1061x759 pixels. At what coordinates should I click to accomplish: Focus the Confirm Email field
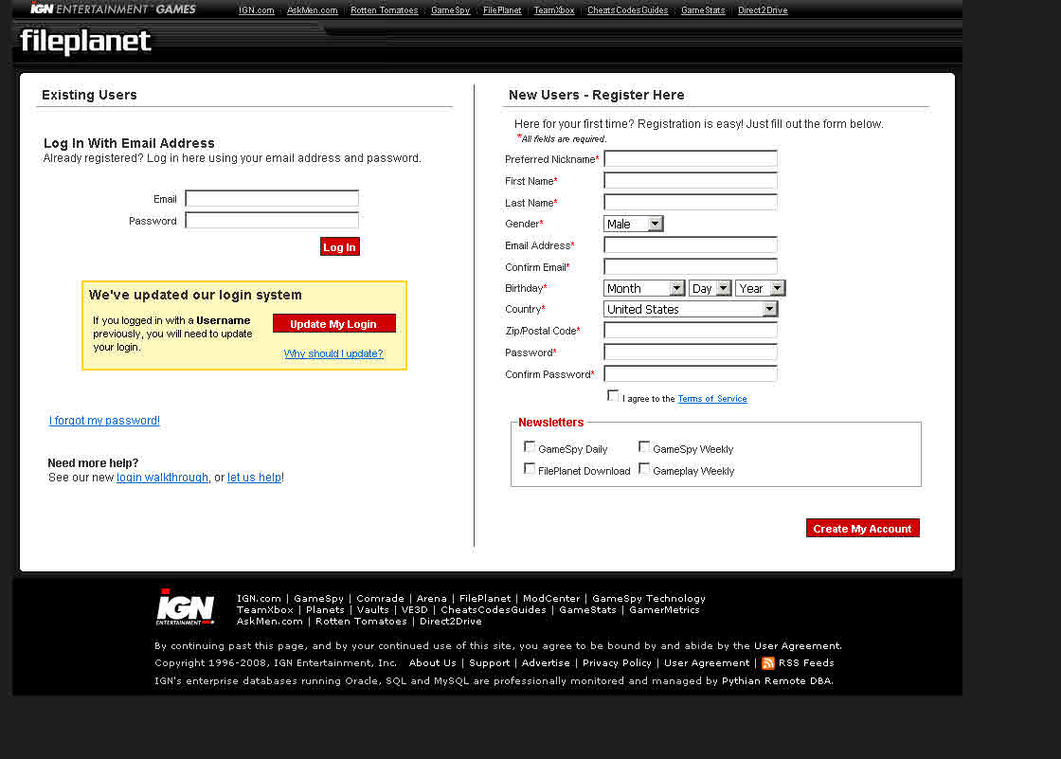(x=691, y=266)
